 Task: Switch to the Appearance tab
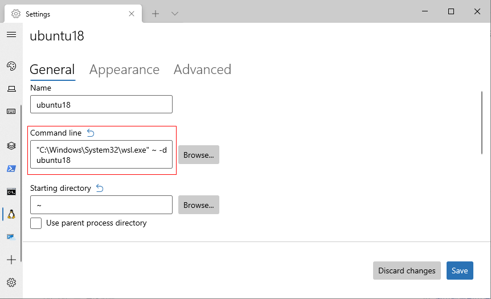pyautogui.click(x=124, y=70)
